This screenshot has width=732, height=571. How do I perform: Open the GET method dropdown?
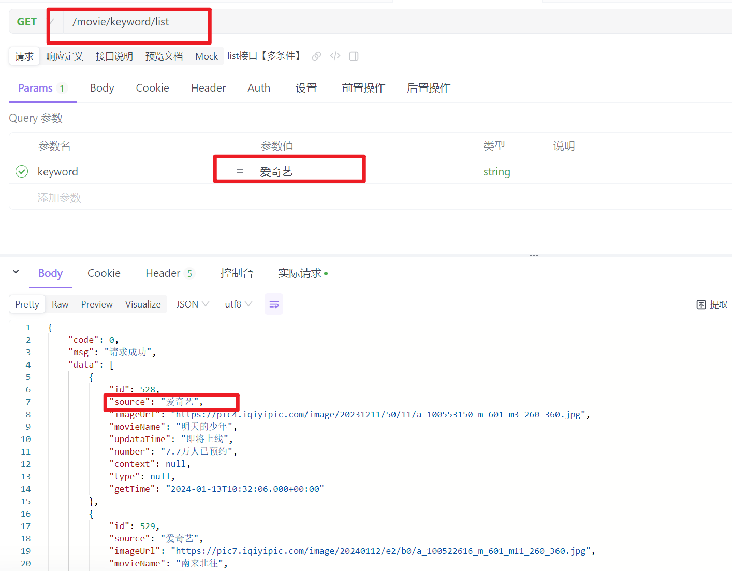coord(34,22)
